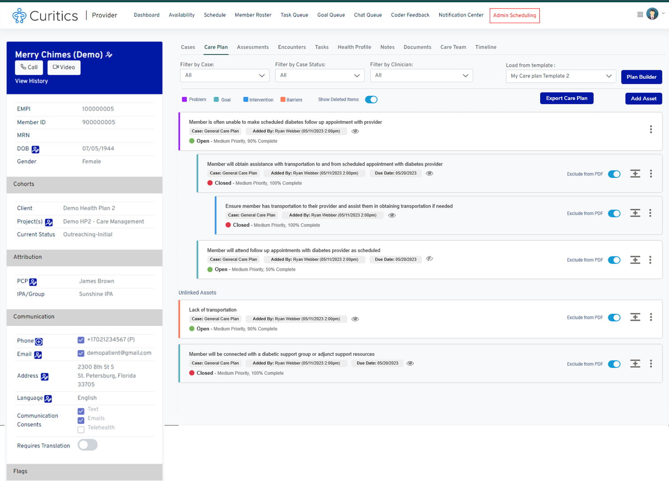Viewport: 669px width, 481px height.
Task: Enable Requires Translation switch
Action: 87,445
